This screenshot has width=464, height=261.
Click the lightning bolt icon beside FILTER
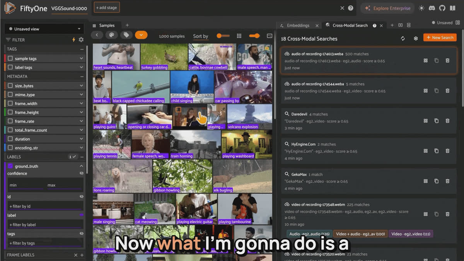[x=74, y=39]
